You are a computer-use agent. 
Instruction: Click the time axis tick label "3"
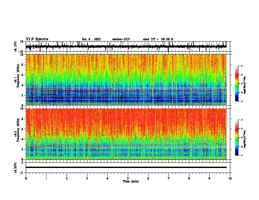point(87,178)
